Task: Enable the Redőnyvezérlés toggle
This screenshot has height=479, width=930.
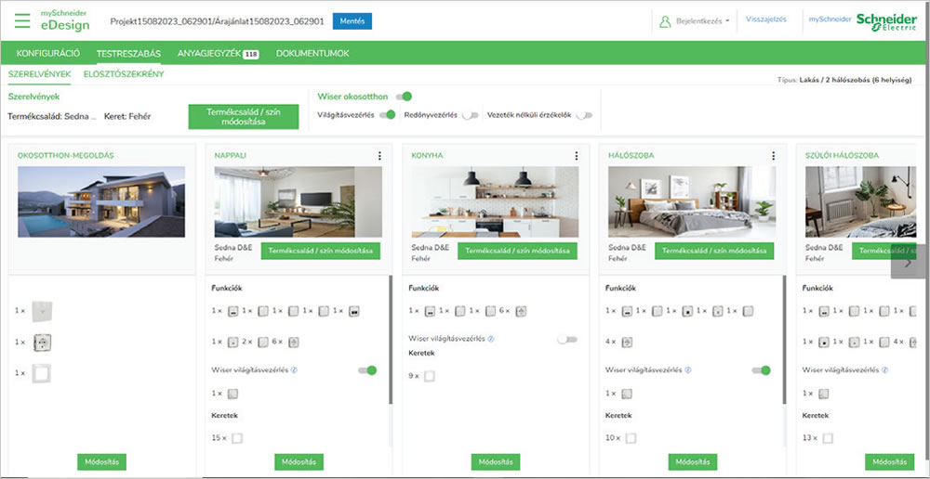Action: pyautogui.click(x=471, y=115)
